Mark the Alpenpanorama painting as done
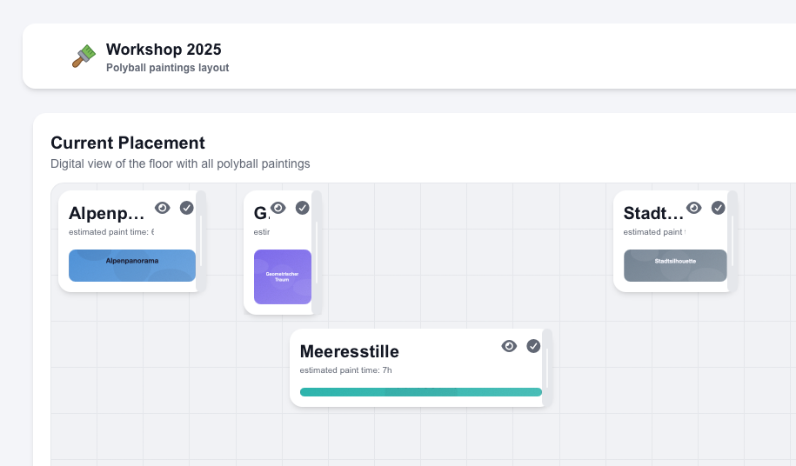The image size is (796, 466). (186, 208)
